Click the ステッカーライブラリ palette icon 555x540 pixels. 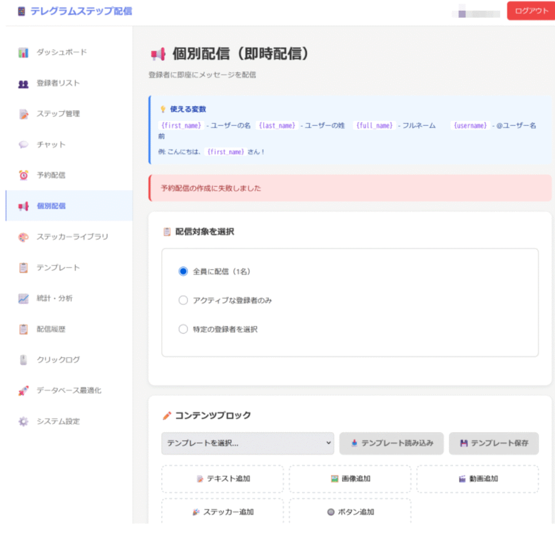23,237
